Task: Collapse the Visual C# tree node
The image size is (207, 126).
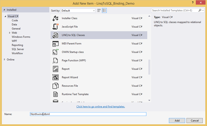Action: point(5,16)
